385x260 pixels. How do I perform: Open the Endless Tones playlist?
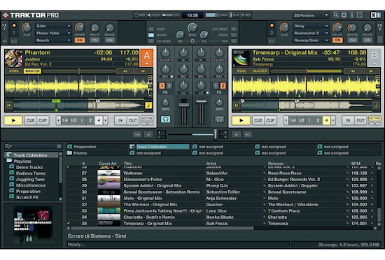31,173
